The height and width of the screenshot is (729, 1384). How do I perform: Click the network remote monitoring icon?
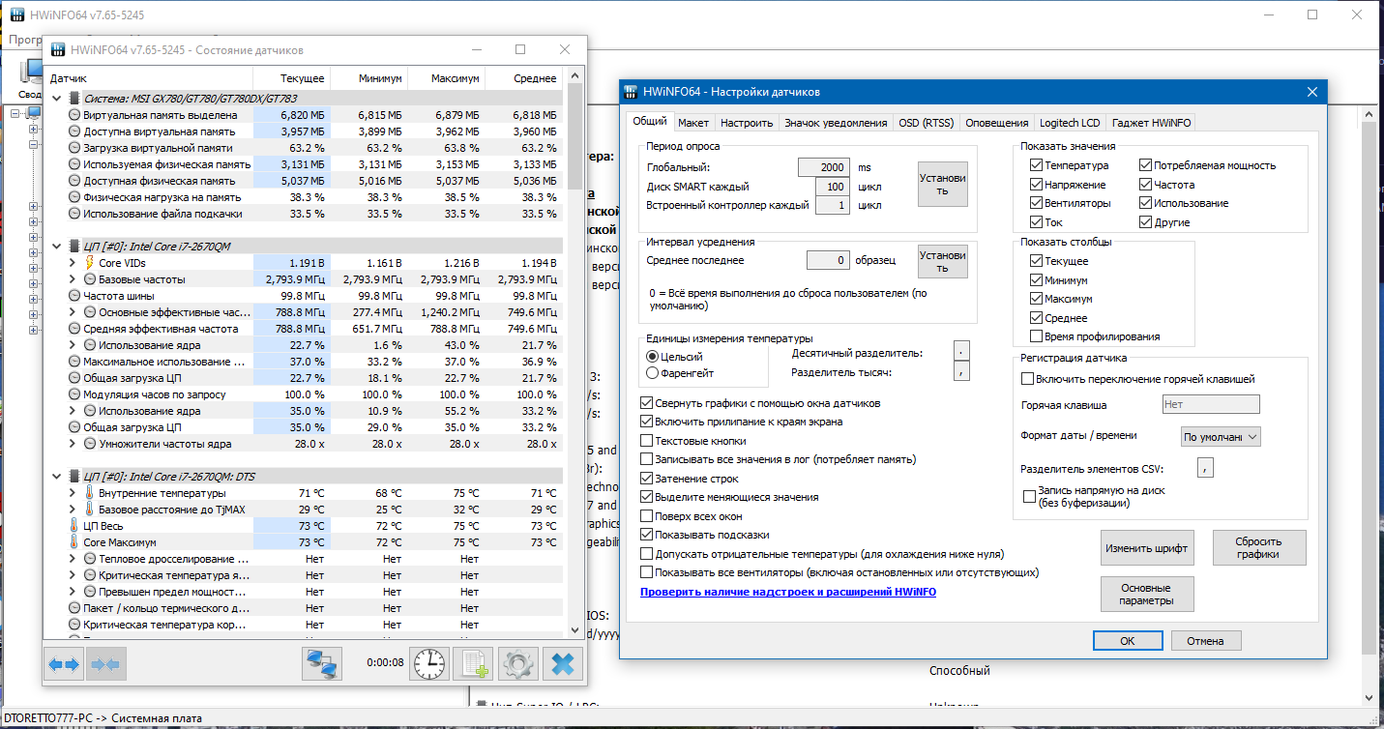tap(322, 664)
